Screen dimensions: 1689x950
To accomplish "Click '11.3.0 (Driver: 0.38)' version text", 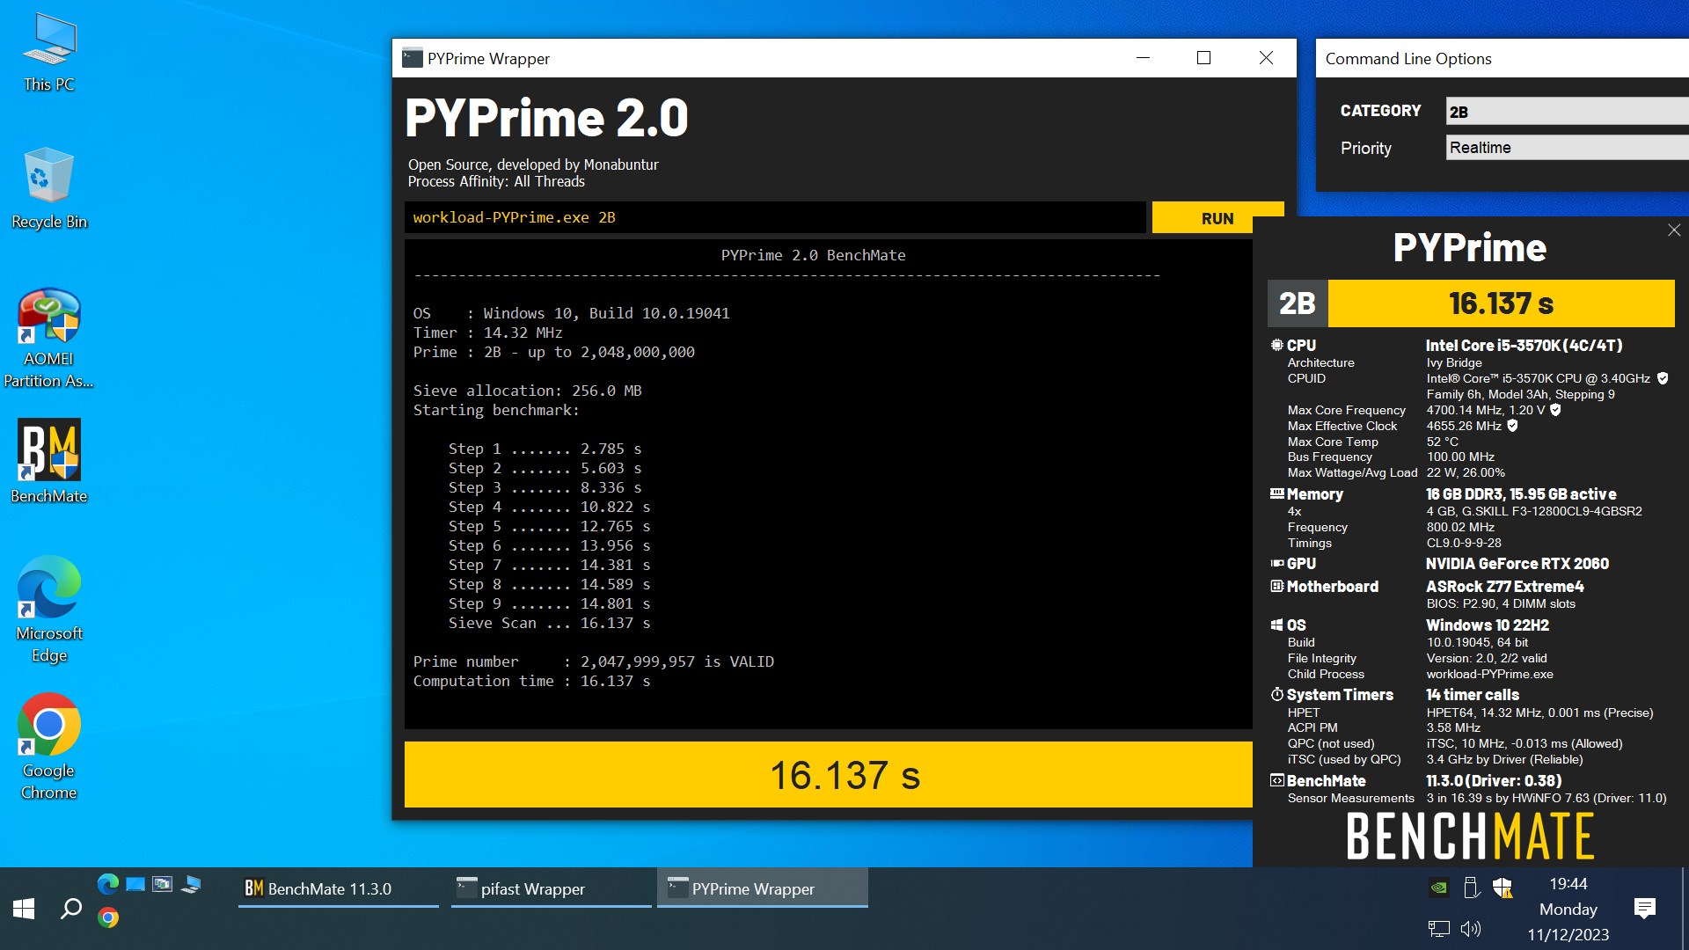I will (1494, 781).
